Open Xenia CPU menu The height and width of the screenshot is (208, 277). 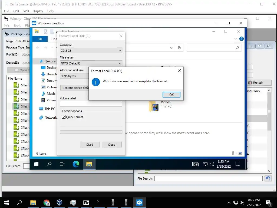pyautogui.click(x=16, y=11)
